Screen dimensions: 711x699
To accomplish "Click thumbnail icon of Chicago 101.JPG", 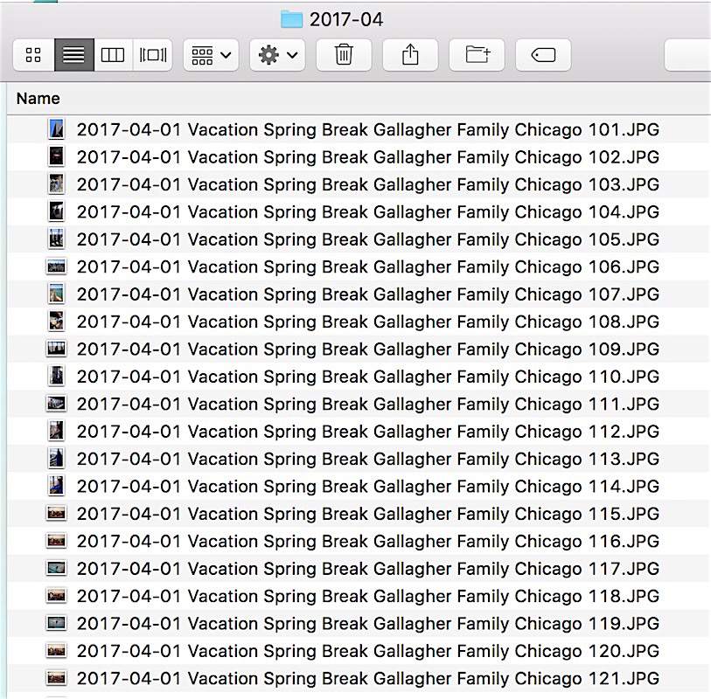I will coord(56,129).
